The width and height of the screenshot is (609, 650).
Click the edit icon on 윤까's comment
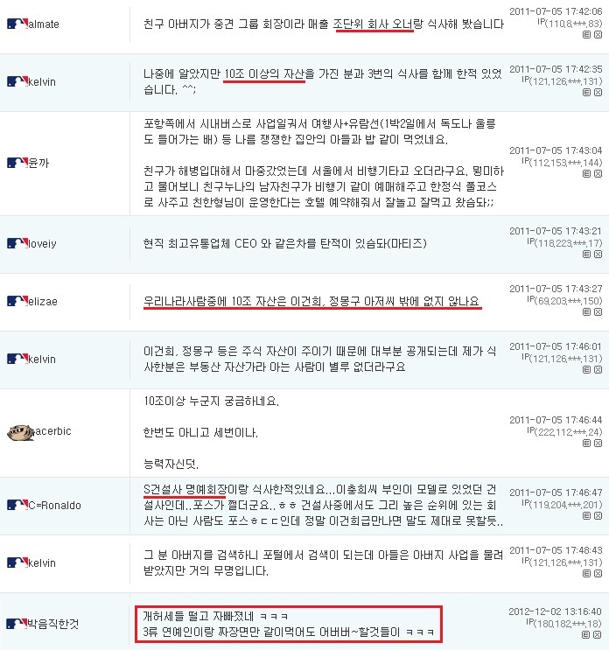click(586, 174)
